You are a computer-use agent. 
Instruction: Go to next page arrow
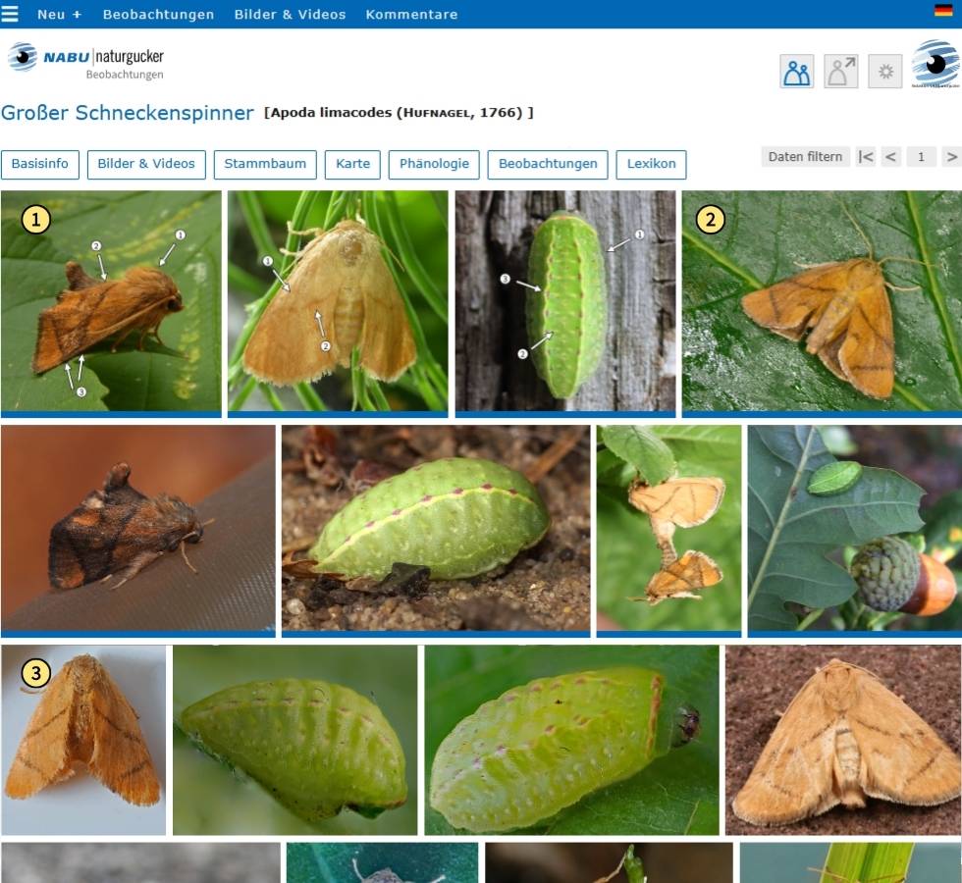951,157
